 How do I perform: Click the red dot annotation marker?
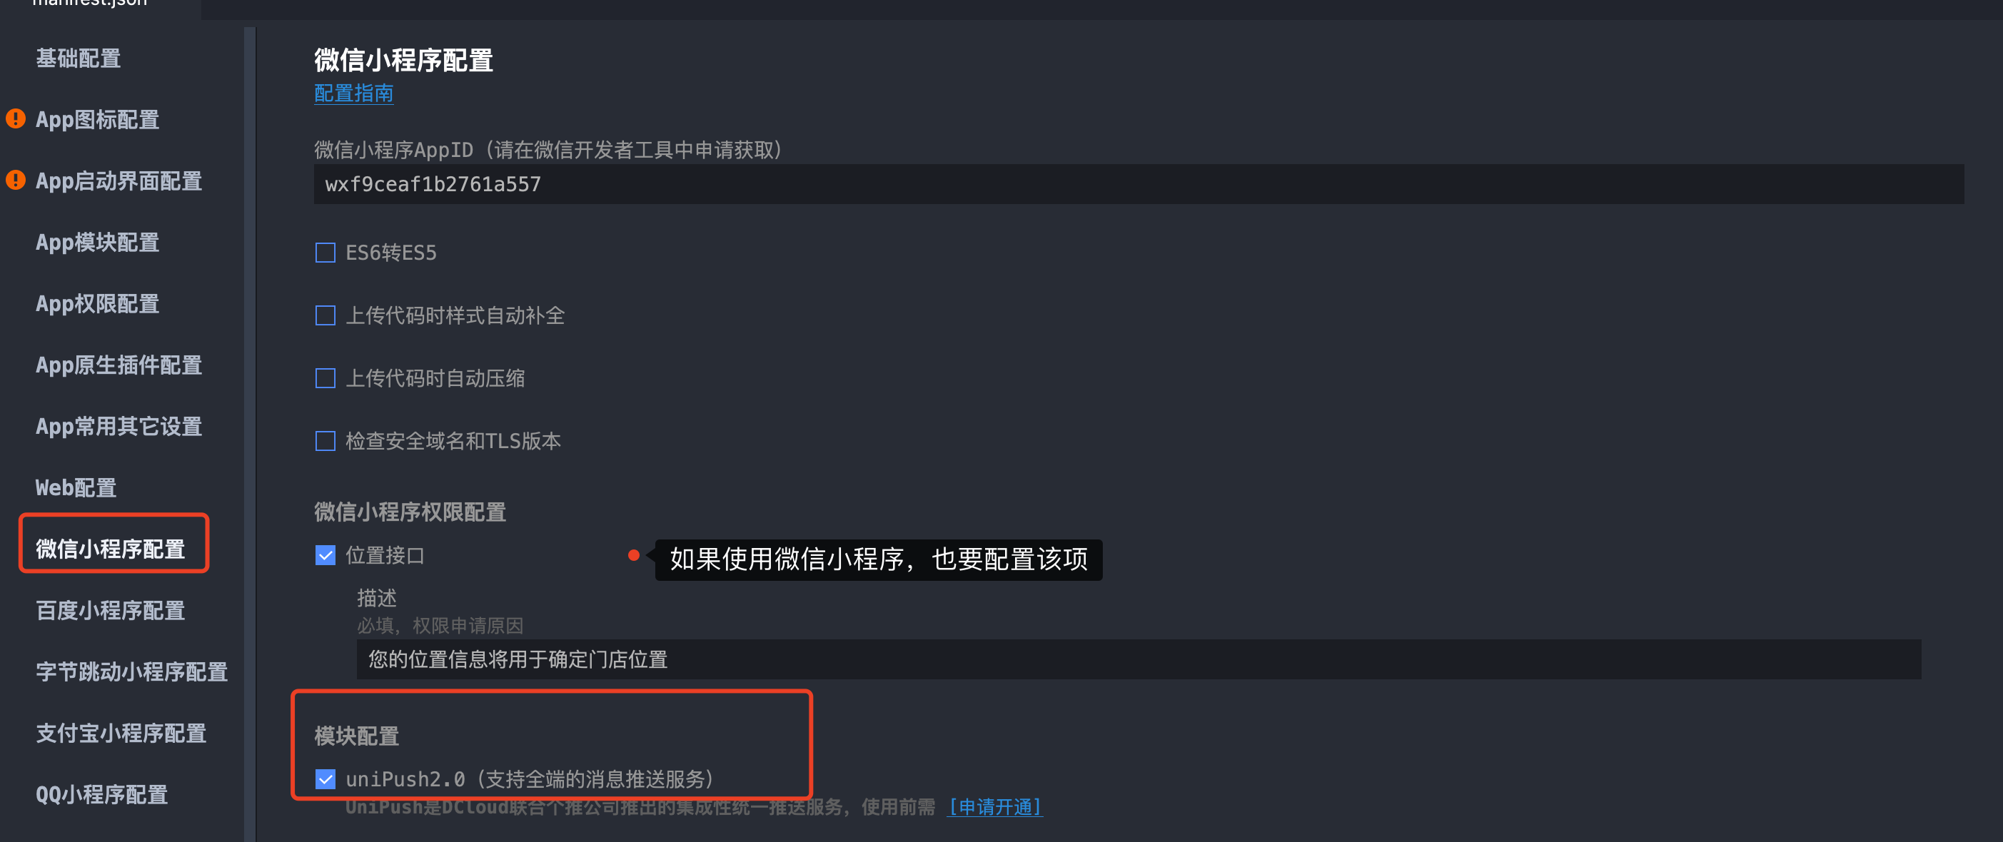(x=634, y=555)
